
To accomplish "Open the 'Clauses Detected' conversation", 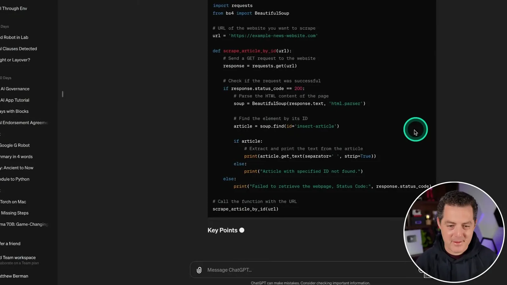I will click(18, 49).
